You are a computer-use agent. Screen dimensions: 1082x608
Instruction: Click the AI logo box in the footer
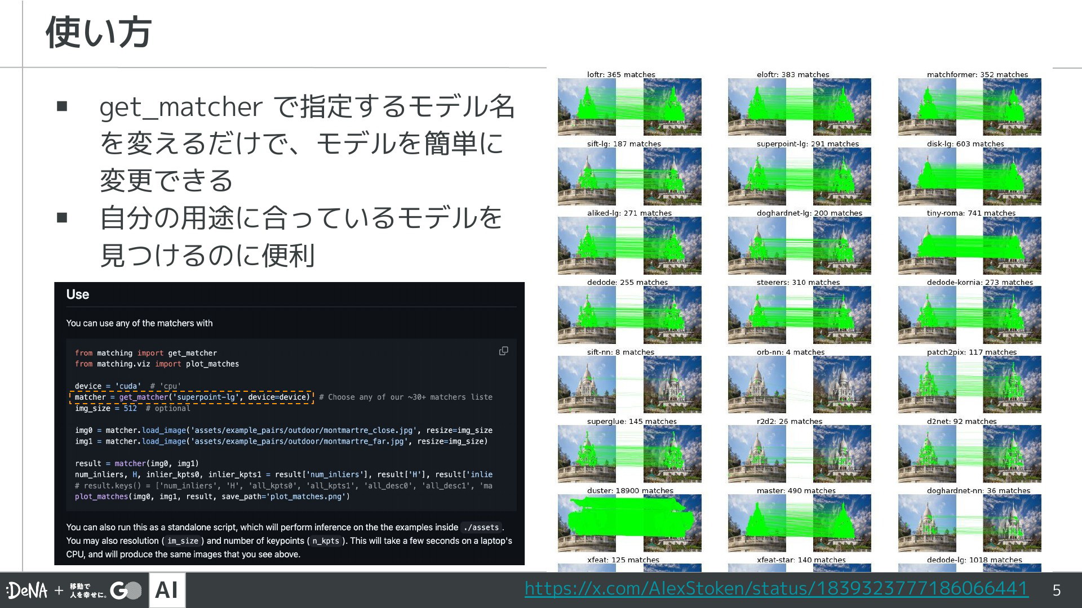tap(167, 590)
